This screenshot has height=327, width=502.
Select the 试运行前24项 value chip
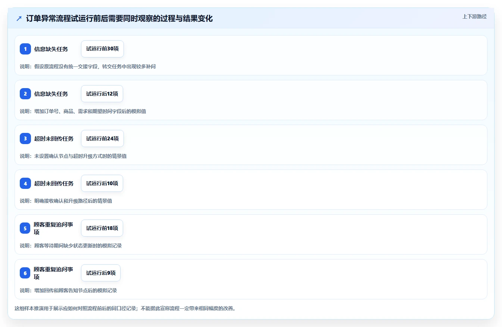pyautogui.click(x=102, y=138)
